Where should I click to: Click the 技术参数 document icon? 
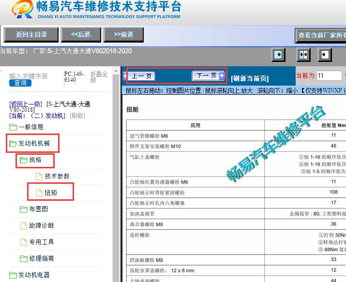(39, 177)
